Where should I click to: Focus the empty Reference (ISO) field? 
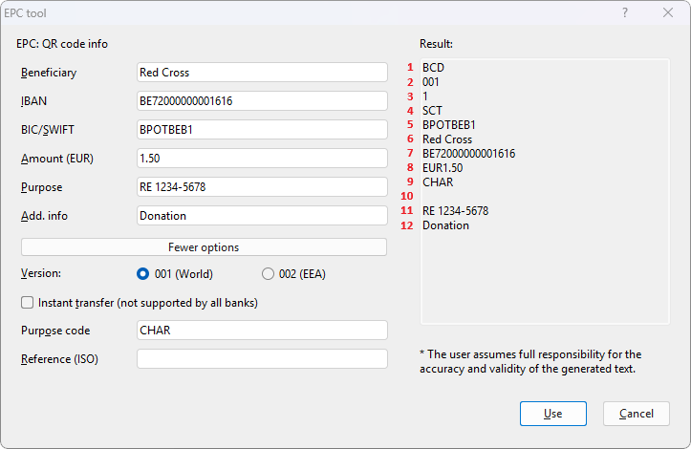[x=262, y=358]
